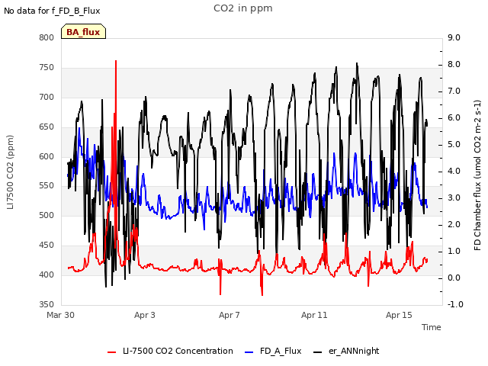Select the FD_A_Flux legend text
This screenshot has height=366, width=488.
281,351
